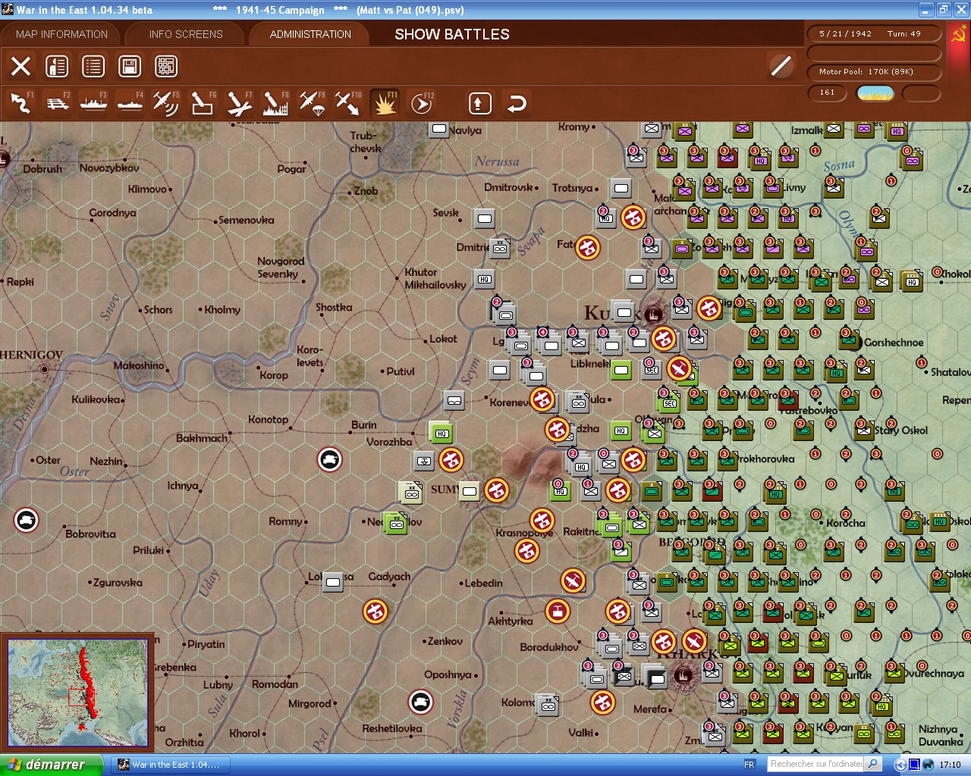Select the tank marker above Reshetilovka
The width and height of the screenshot is (971, 776).
tap(421, 702)
